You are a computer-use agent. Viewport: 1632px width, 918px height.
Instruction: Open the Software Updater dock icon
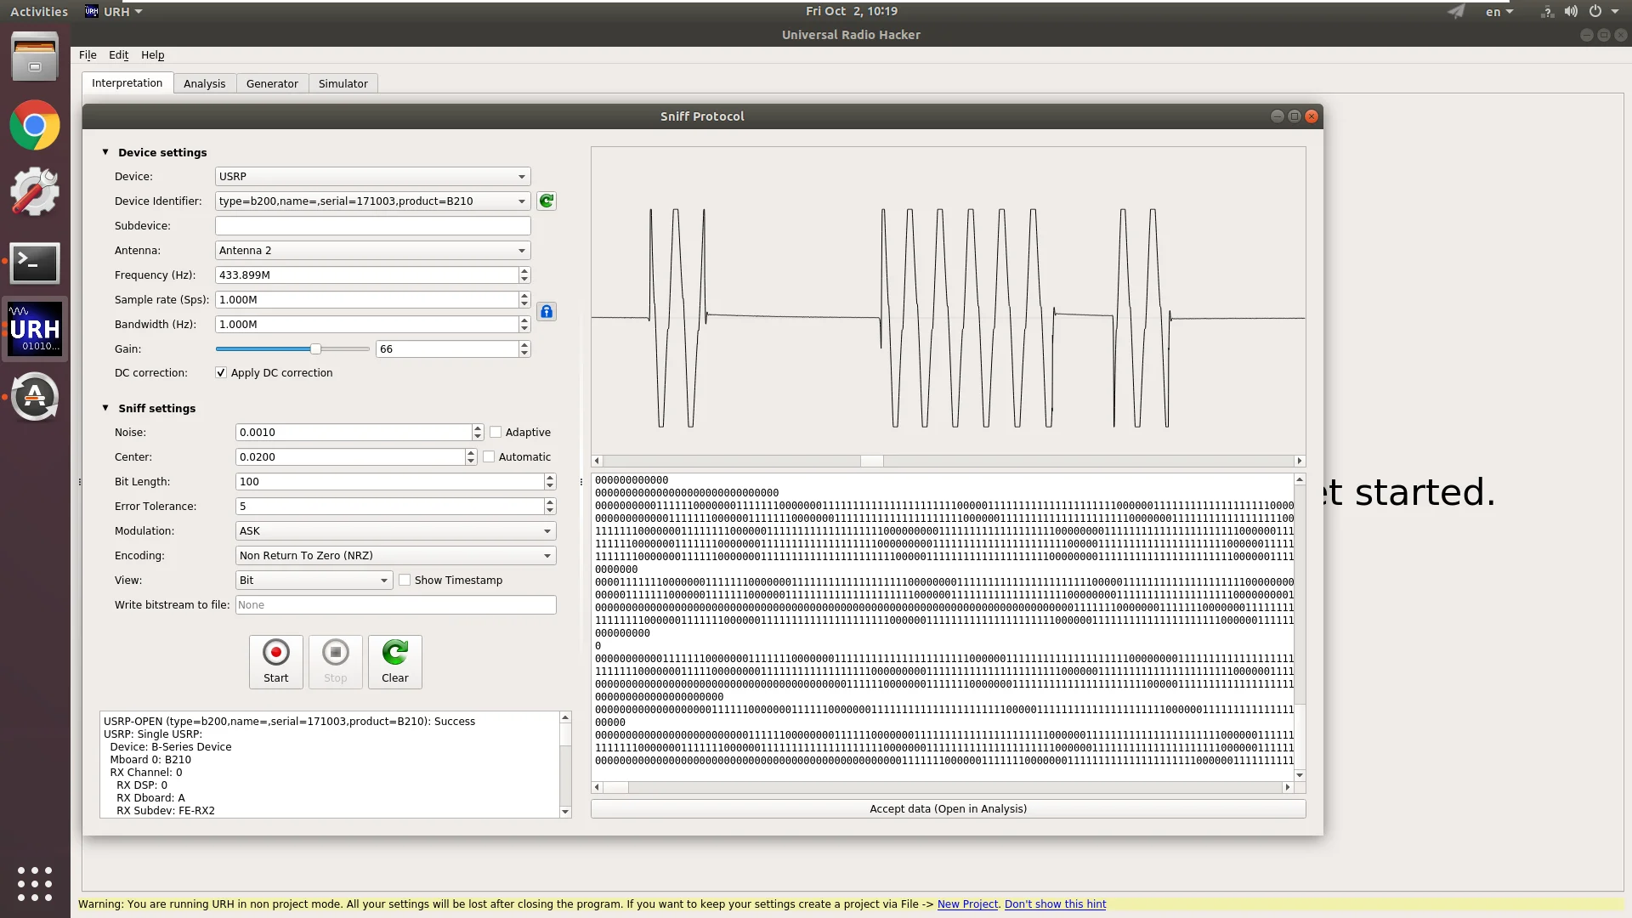point(35,397)
